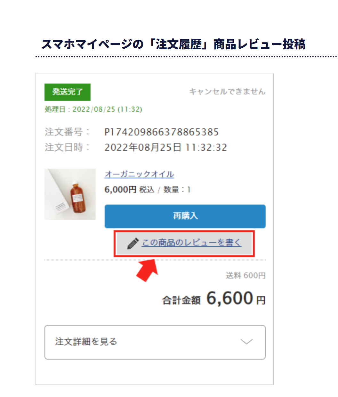Open the オーガニックオイル product page link
This screenshot has height=397, width=338.
point(139,174)
